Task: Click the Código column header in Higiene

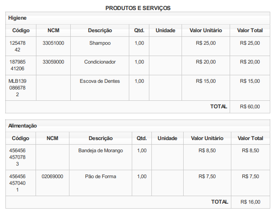Action: click(x=21, y=31)
